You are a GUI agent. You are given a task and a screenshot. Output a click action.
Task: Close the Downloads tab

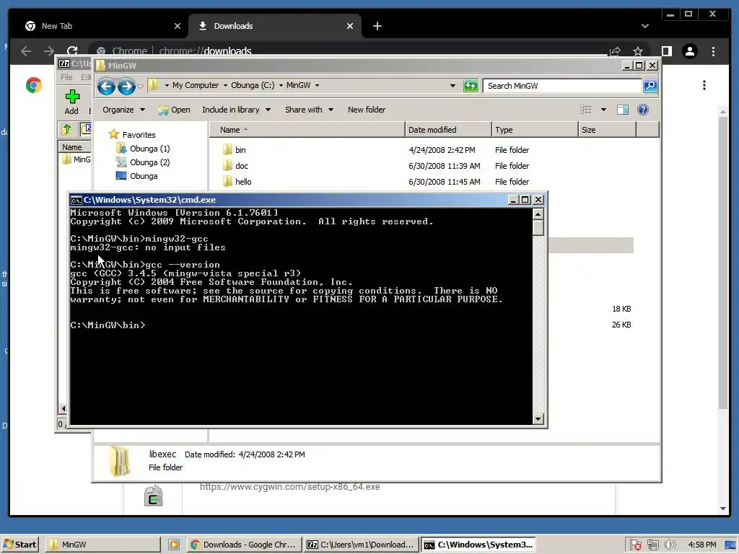point(350,26)
